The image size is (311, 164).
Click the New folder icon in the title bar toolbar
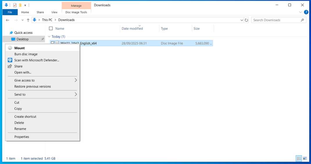click(x=20, y=5)
